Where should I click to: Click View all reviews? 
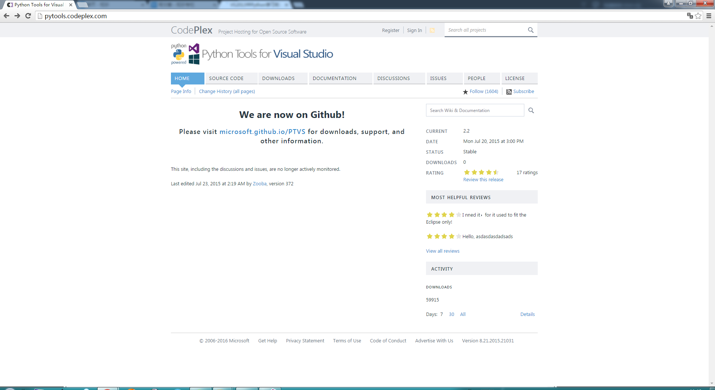[443, 251]
